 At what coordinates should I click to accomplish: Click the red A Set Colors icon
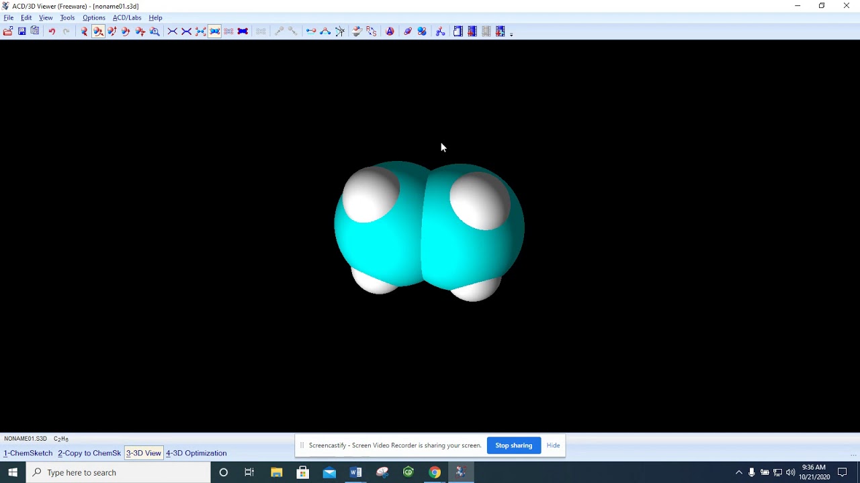[x=390, y=32]
